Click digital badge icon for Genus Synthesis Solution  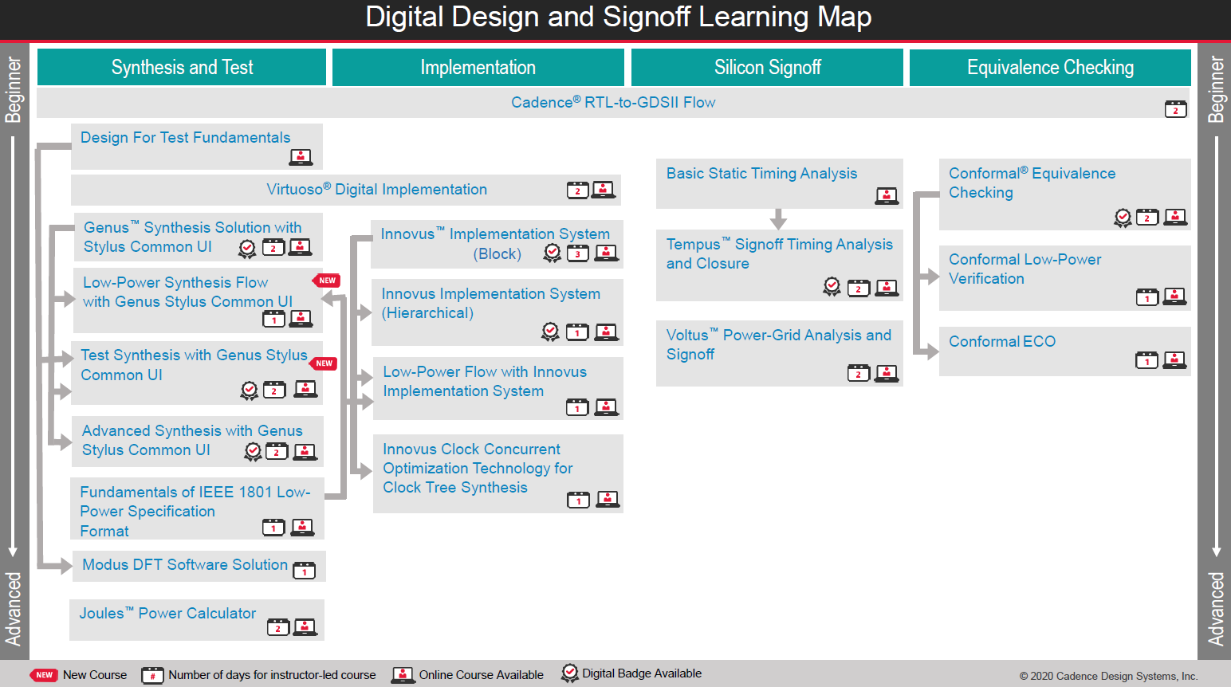[x=247, y=249]
